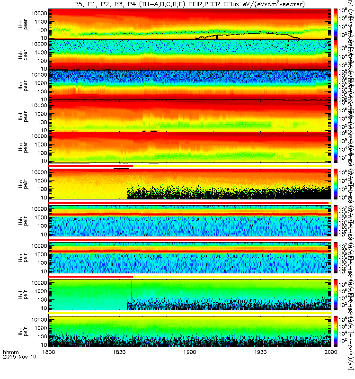
Task: Click the thc peir ion spectrogram
Action: pos(190,258)
